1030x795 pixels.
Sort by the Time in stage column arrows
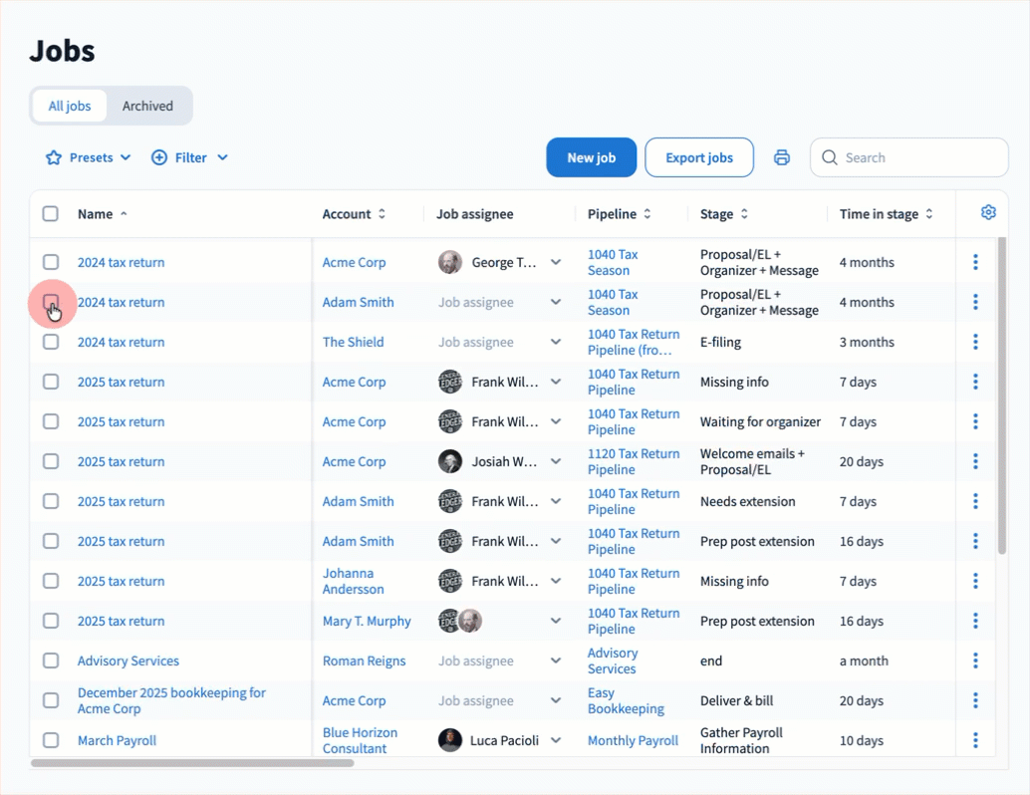[929, 214]
